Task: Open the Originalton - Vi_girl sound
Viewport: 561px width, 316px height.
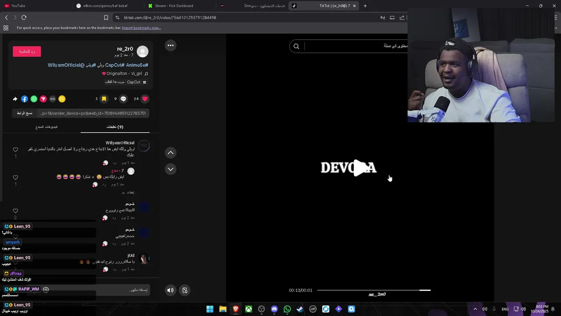Action: [125, 74]
